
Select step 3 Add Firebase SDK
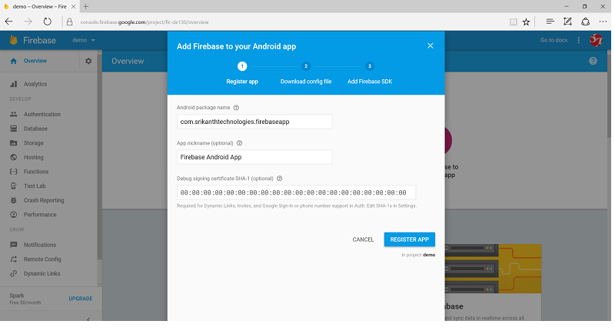point(370,73)
